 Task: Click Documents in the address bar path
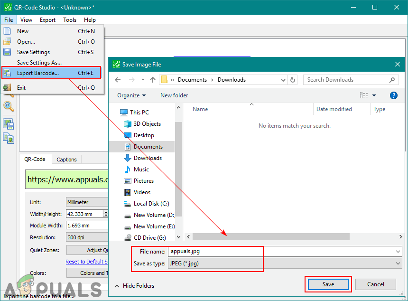[x=192, y=80]
